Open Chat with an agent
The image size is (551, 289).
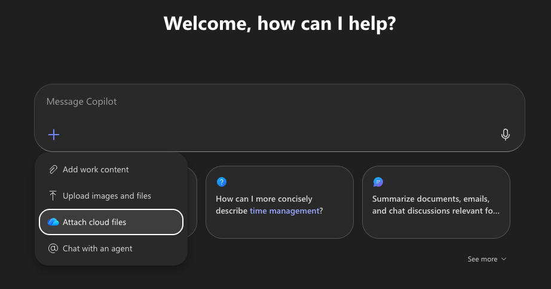111,248
